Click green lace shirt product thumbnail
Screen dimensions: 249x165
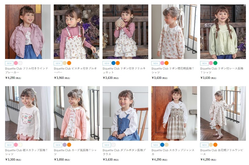tap(223, 32)
